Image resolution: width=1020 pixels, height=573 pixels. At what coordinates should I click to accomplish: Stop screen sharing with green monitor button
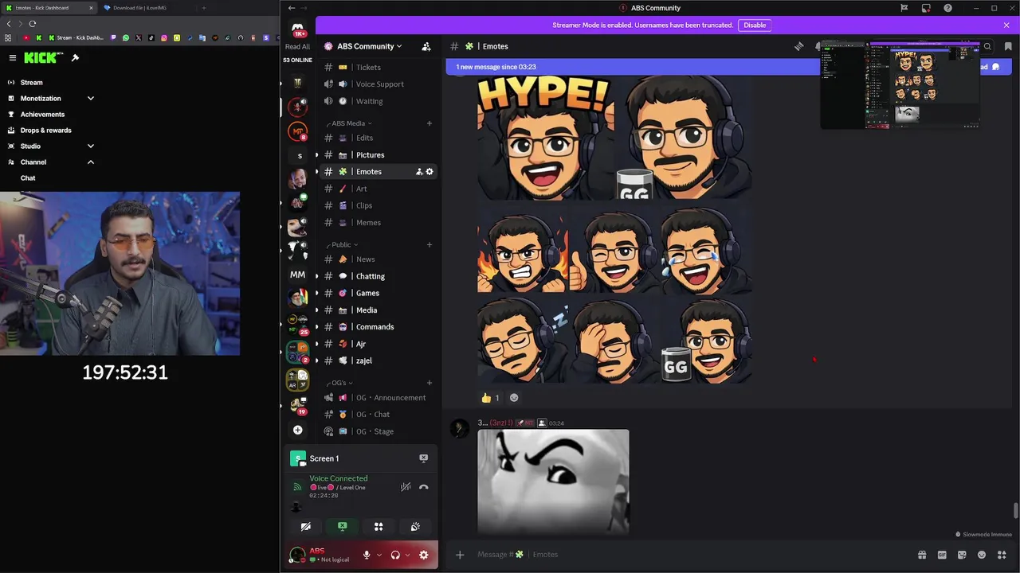tap(342, 527)
